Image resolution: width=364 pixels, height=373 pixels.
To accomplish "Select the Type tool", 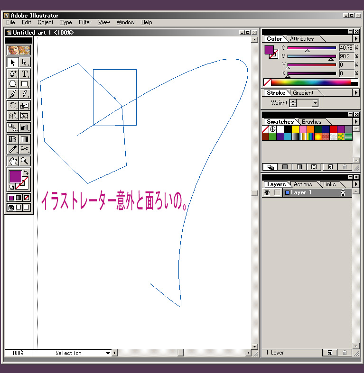I will tap(24, 73).
